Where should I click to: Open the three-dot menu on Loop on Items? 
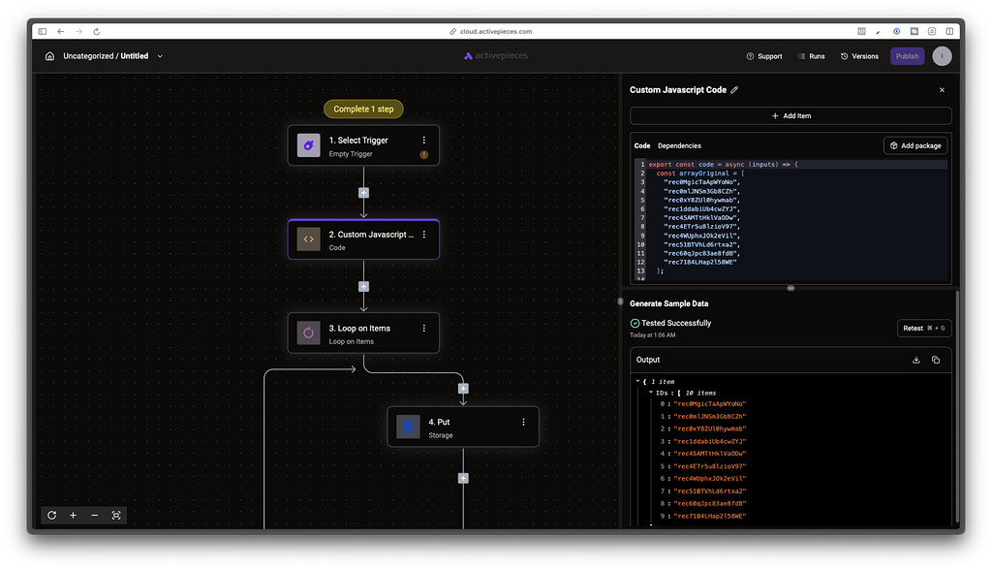point(423,328)
